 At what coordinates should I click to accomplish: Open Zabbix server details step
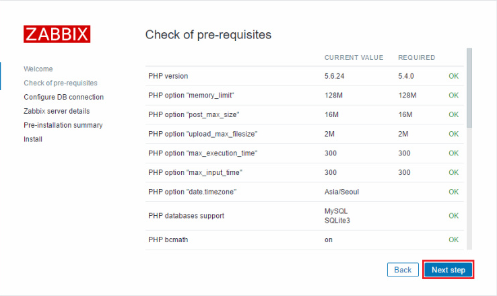[x=57, y=111]
